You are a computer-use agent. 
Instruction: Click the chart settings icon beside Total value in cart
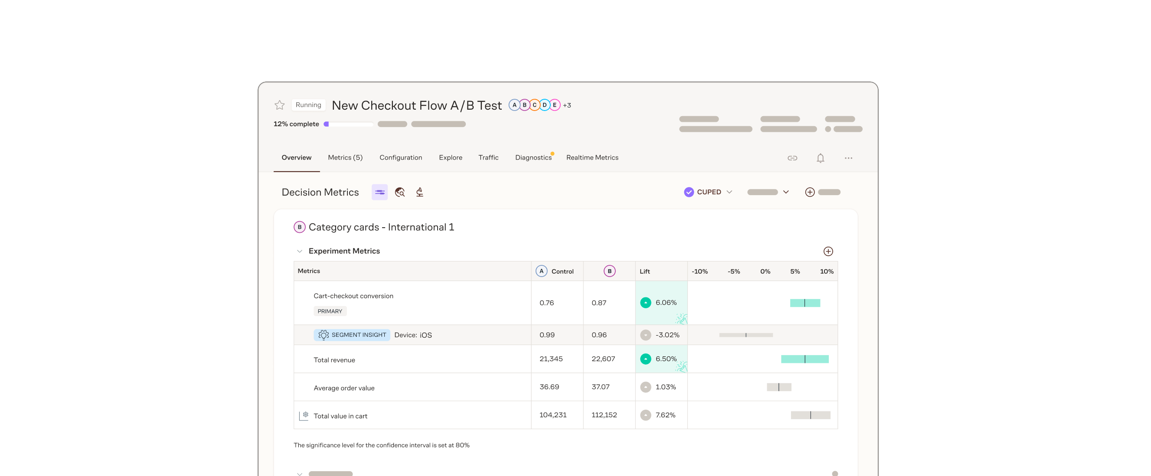click(304, 416)
